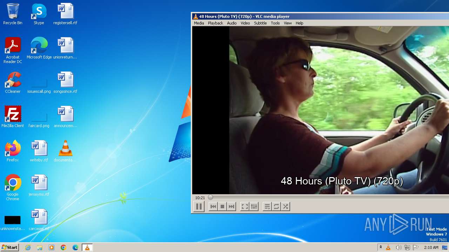449x252 pixels.
Task: Click the video display area in VLC
Action: pos(321,110)
